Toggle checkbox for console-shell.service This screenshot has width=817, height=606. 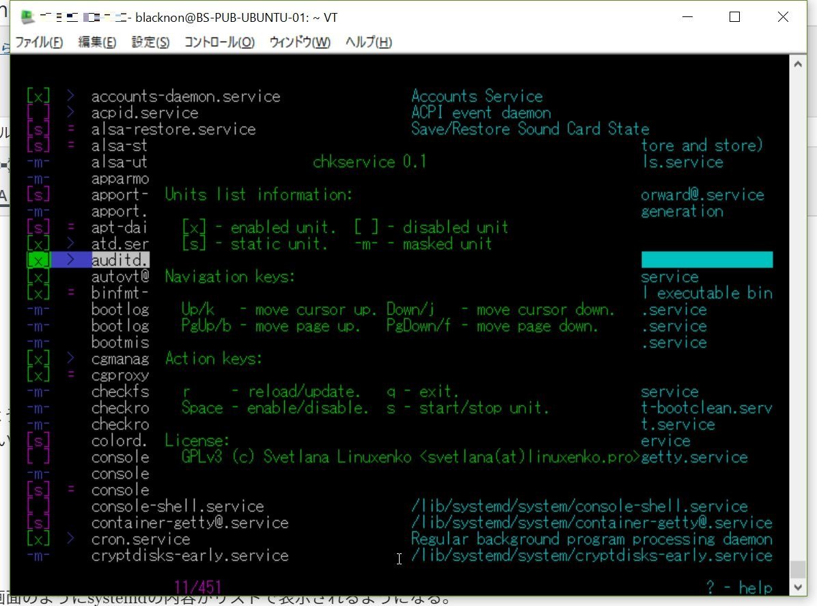tap(38, 506)
